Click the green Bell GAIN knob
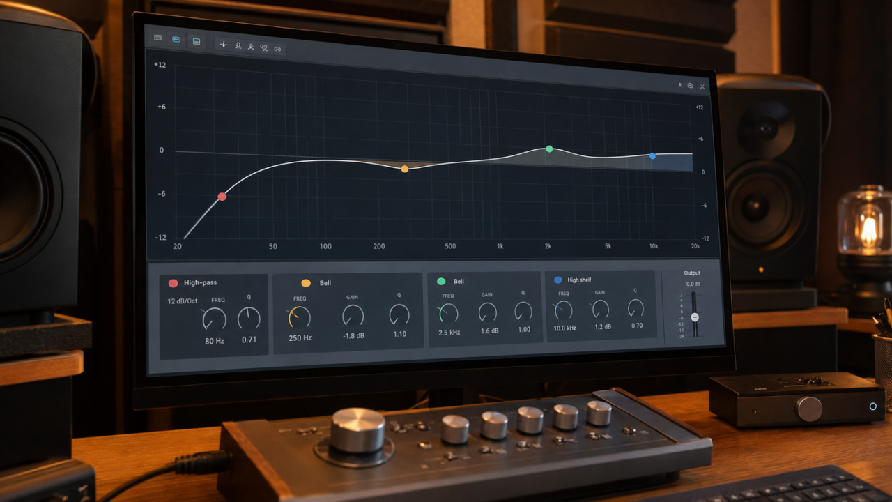 pos(488,312)
